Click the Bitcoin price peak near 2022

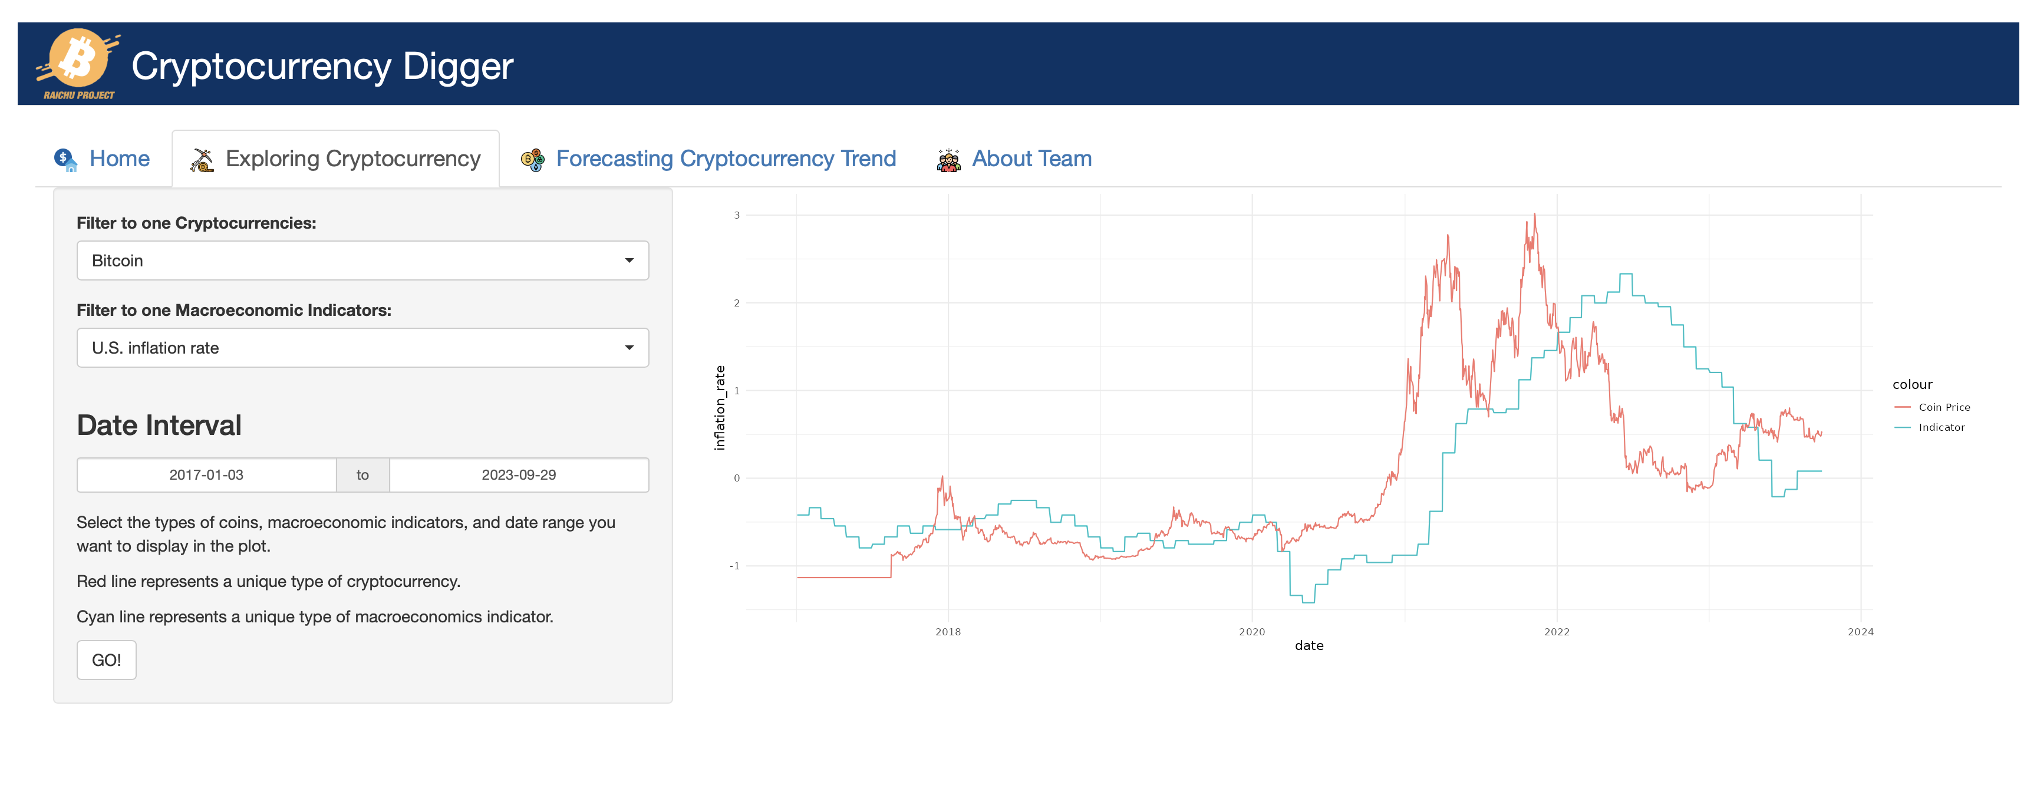tap(1534, 215)
